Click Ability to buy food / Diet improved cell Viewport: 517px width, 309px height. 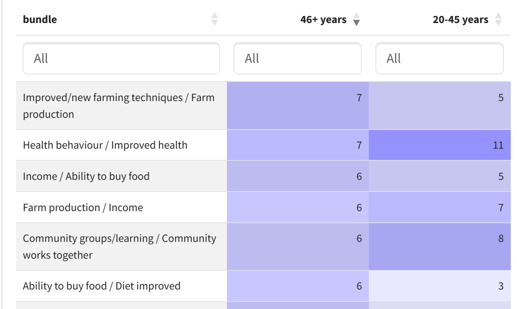point(101,286)
